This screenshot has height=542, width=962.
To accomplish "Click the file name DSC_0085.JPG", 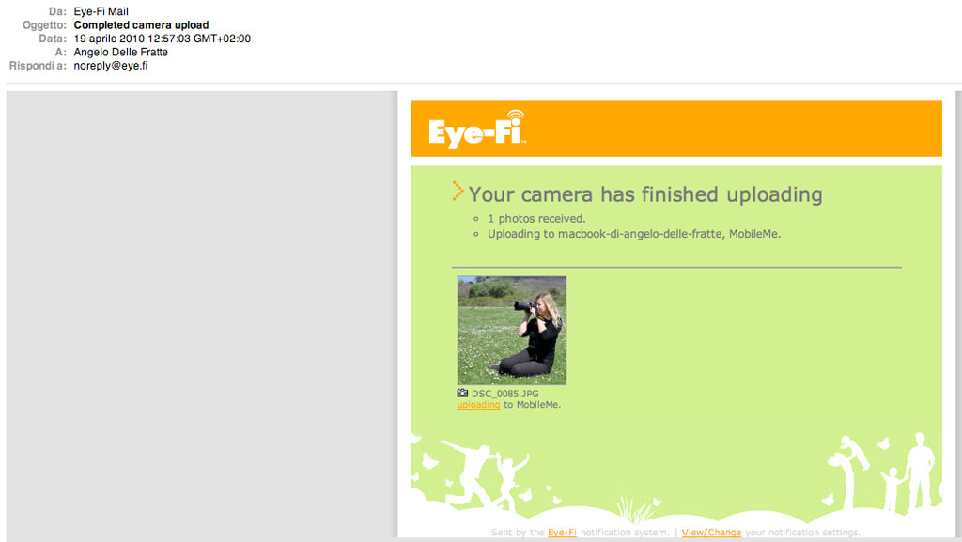I will [x=504, y=394].
